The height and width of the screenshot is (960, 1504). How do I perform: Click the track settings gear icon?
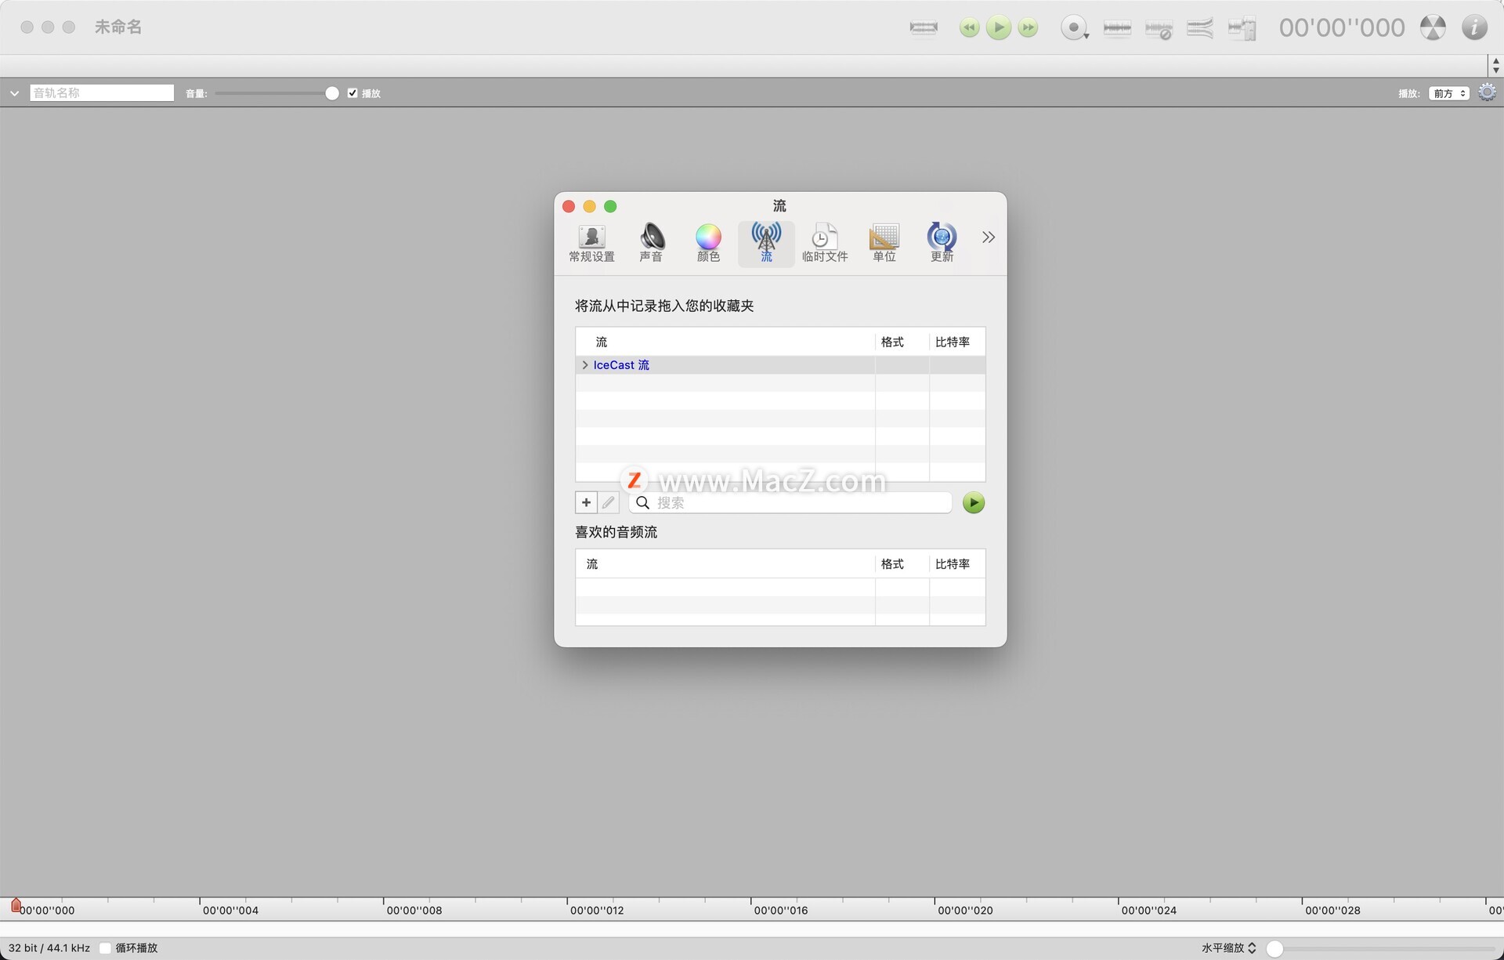tap(1487, 92)
